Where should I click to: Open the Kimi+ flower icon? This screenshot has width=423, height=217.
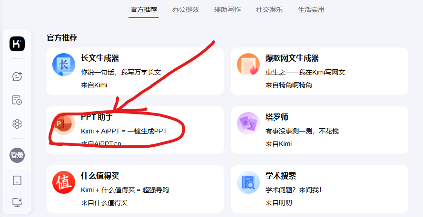click(17, 124)
